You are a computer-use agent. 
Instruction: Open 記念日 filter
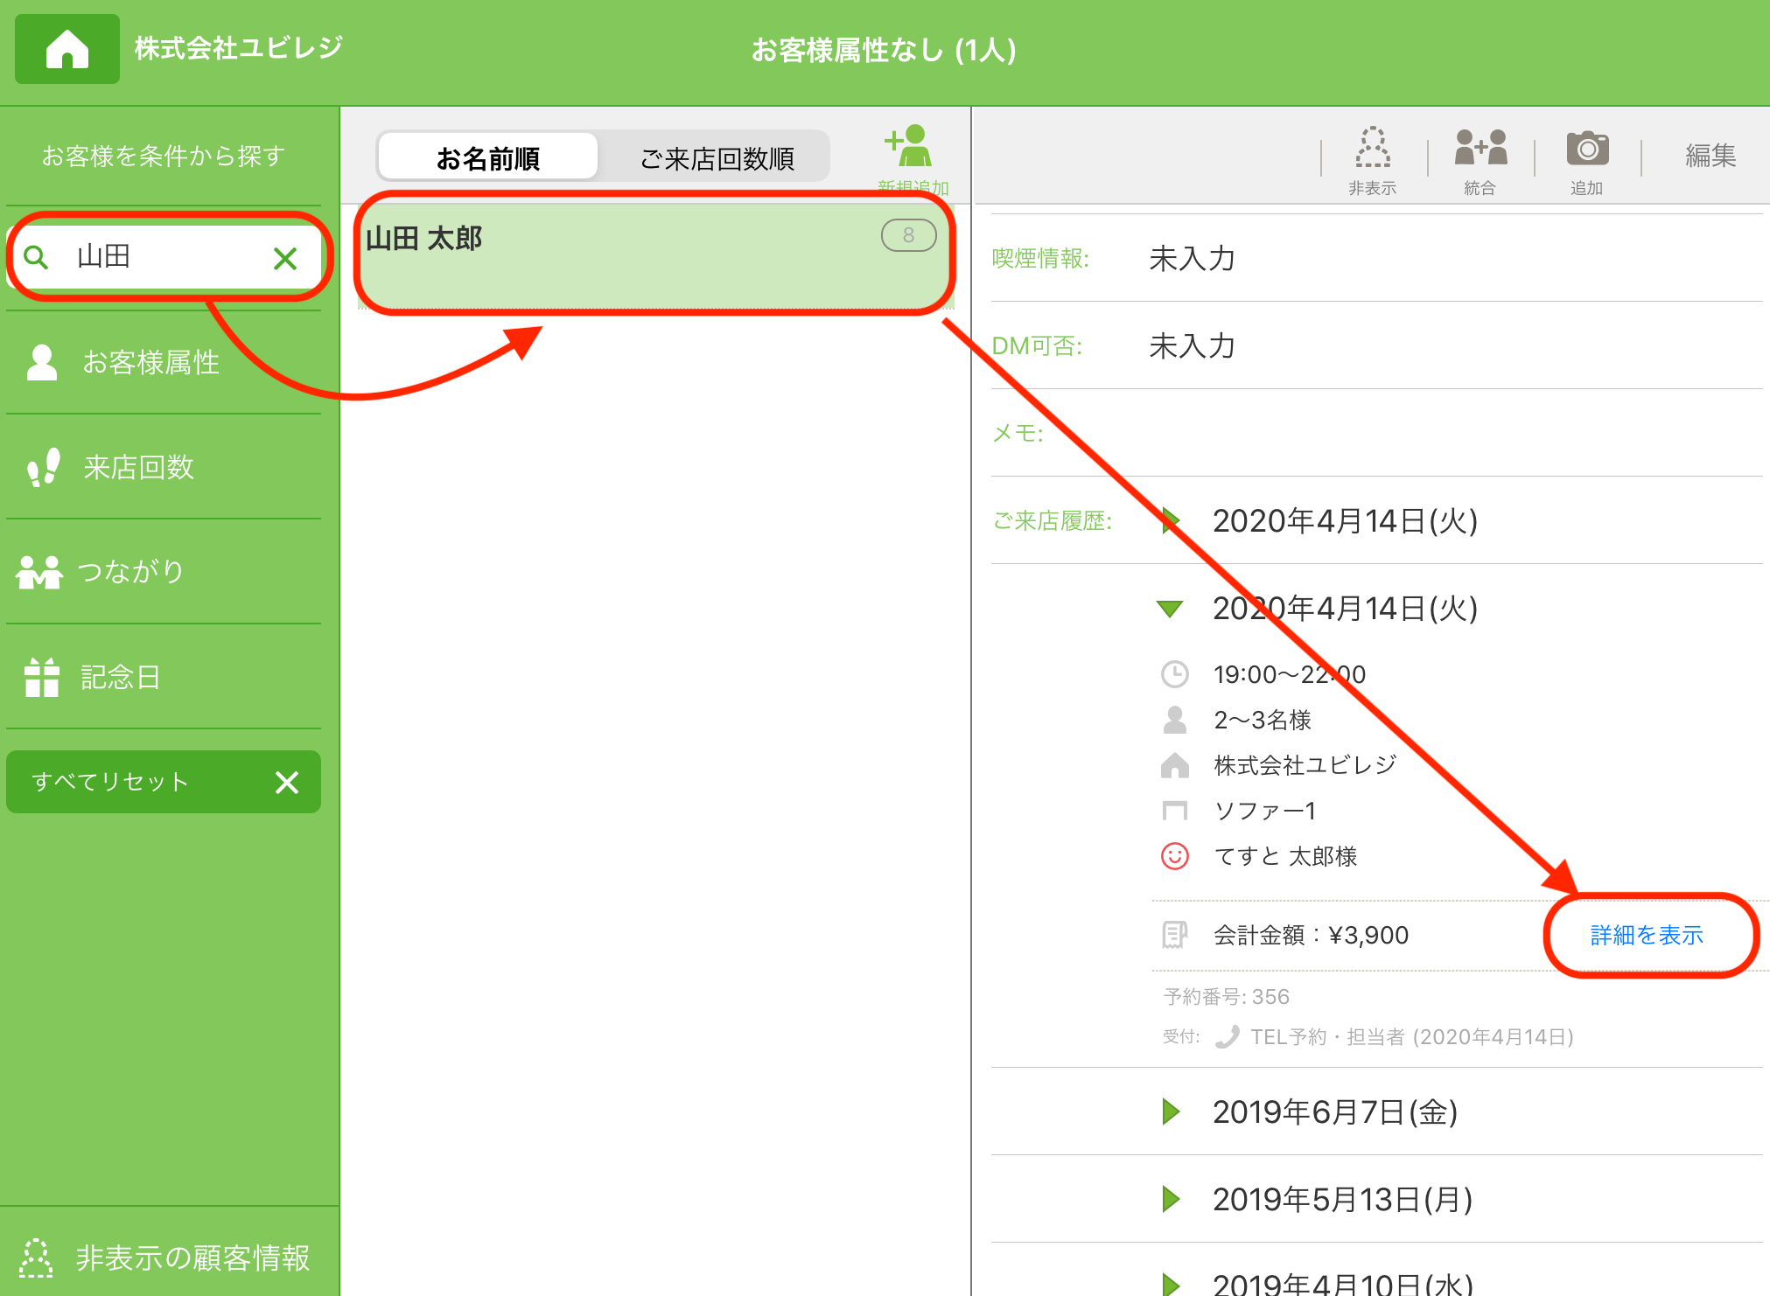[x=164, y=677]
